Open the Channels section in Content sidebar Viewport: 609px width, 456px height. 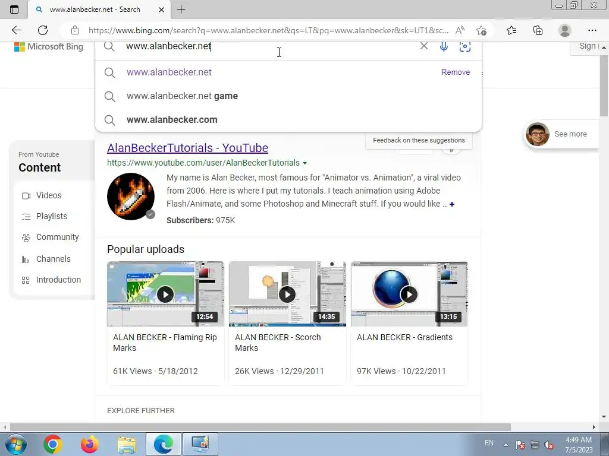click(x=53, y=259)
